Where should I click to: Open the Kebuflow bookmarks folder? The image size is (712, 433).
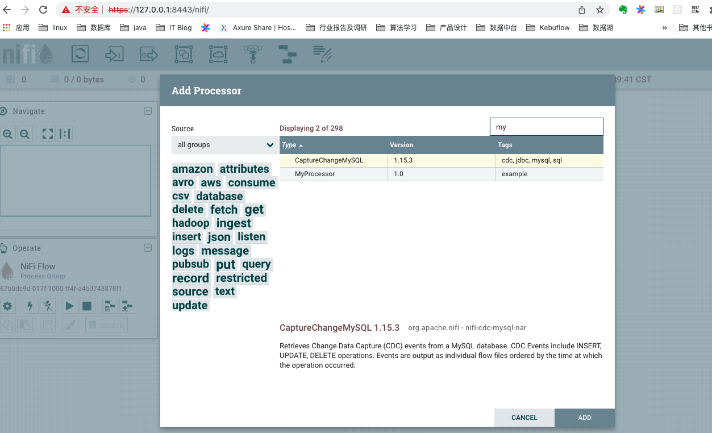click(x=548, y=27)
